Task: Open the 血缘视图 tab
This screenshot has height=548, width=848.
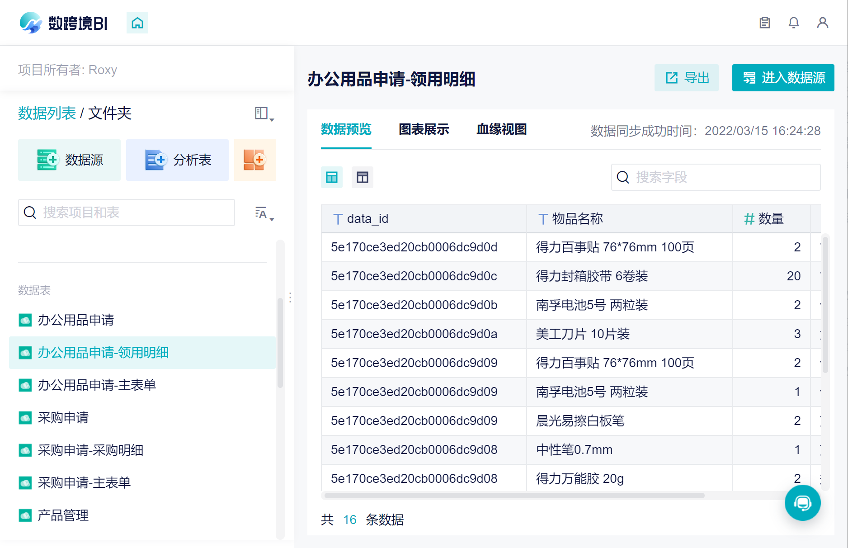Action: pos(501,130)
